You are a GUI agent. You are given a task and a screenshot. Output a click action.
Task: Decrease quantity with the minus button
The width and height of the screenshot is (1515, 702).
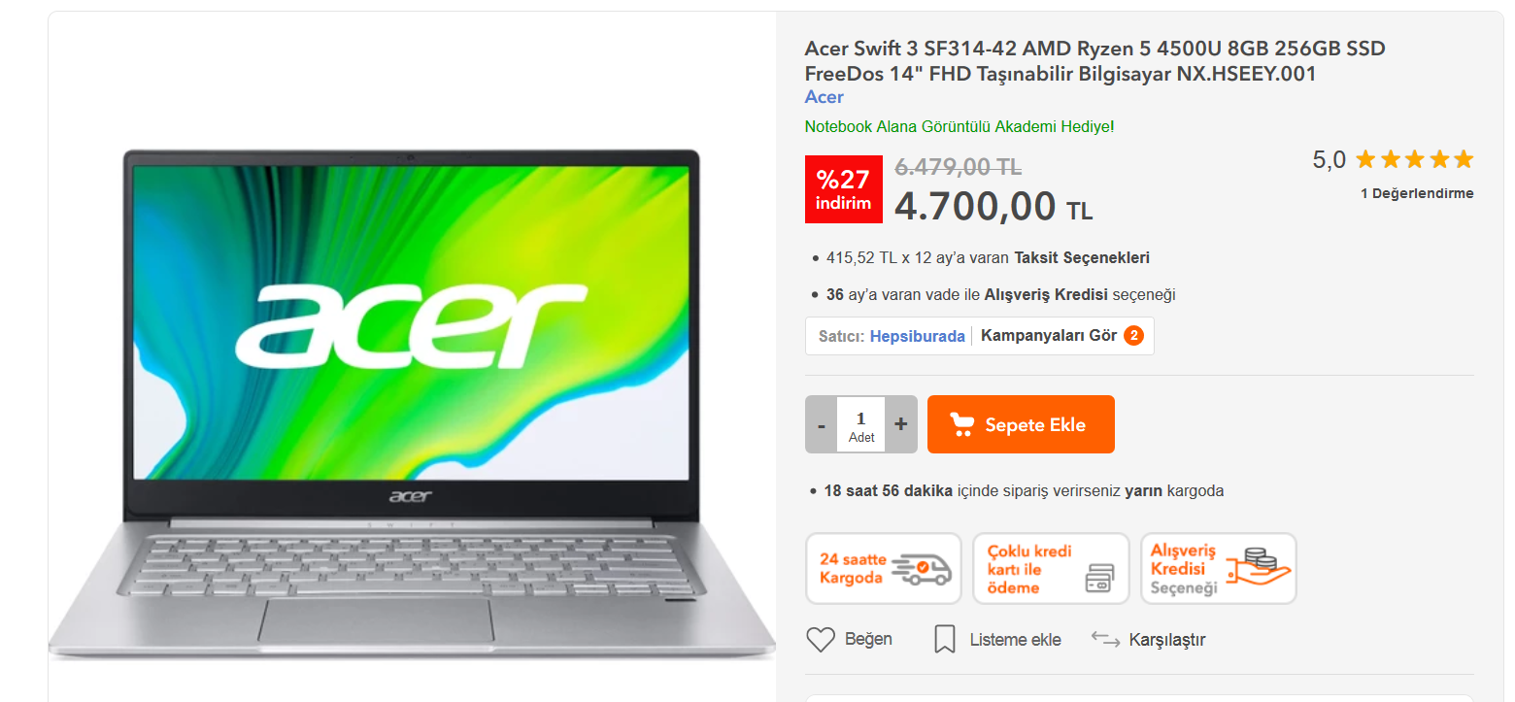pos(822,424)
